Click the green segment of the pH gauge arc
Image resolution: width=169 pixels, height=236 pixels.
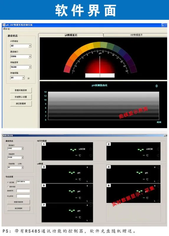[110, 46]
